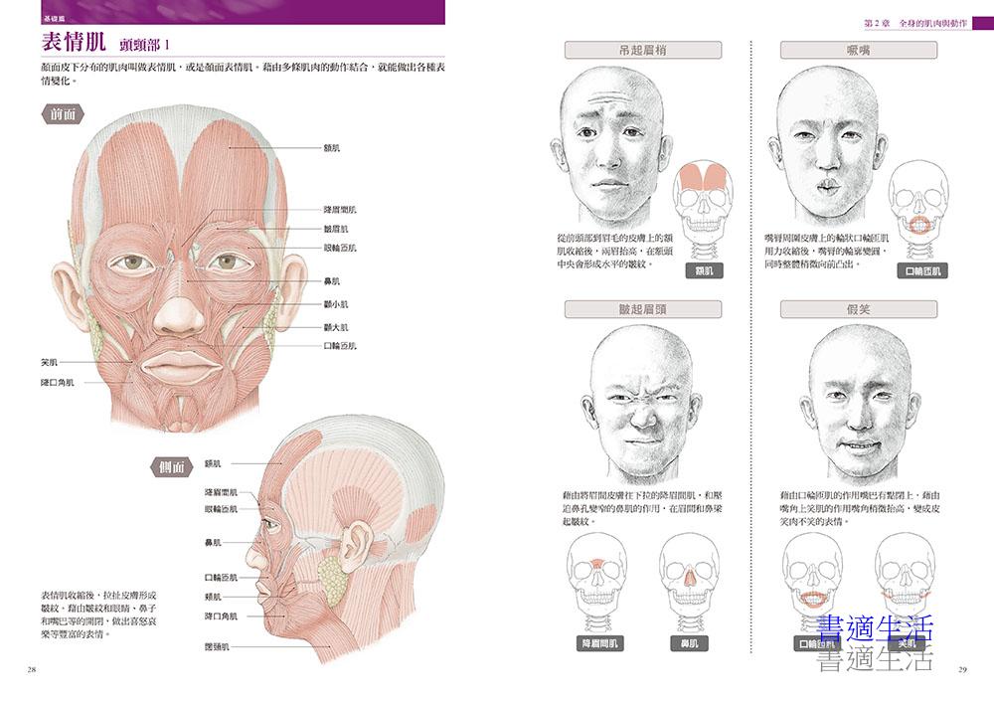Click page number 29
The image size is (994, 702).
pos(962,669)
